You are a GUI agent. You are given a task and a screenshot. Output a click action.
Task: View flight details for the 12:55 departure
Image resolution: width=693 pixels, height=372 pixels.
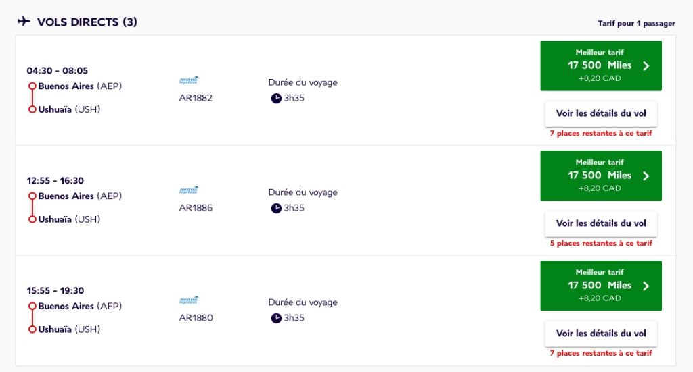point(601,223)
